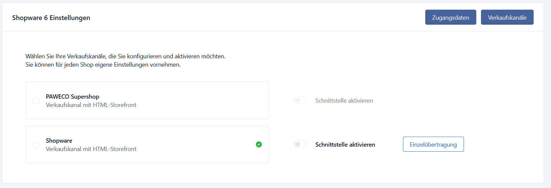
Task: Click the bold Schnittstelle aktivieren label
Action: tap(345, 145)
